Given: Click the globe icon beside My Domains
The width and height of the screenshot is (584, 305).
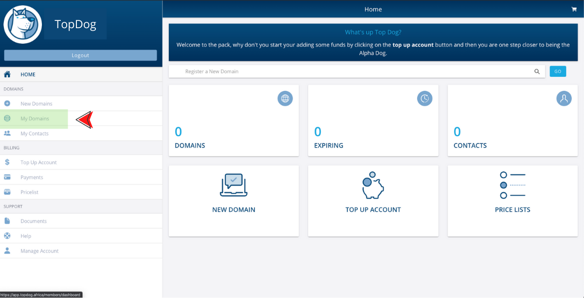Looking at the screenshot, I should tap(7, 119).
